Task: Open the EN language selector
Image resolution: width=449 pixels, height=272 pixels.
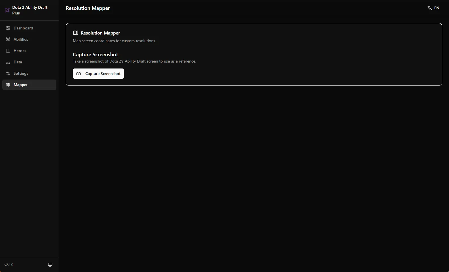Action: click(x=433, y=8)
